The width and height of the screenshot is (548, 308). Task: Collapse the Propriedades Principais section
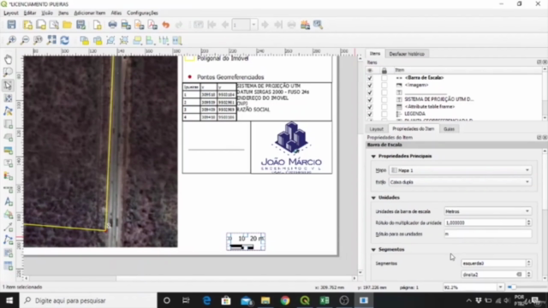(x=373, y=156)
